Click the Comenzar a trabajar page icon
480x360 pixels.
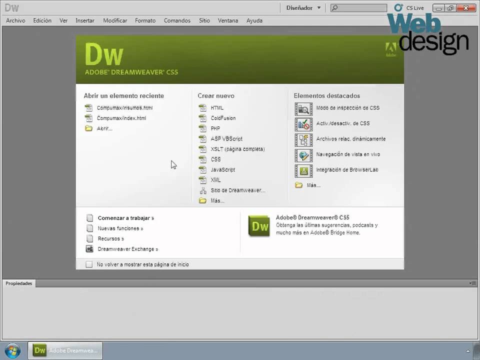[89, 218]
